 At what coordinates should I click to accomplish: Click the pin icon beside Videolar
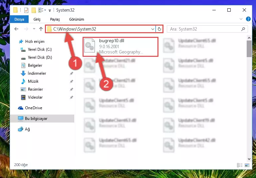click(71, 97)
